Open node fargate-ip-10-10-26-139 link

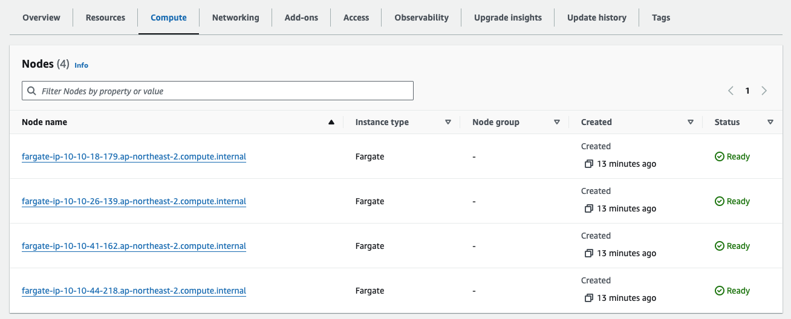[x=134, y=201]
